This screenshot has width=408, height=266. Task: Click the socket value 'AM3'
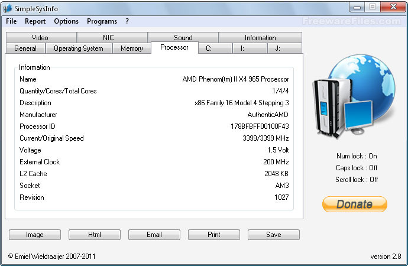(x=282, y=186)
